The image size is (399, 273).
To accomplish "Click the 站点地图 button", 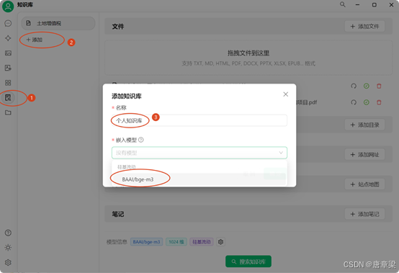I will point(364,184).
